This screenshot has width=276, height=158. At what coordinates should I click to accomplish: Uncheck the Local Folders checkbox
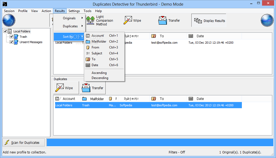coord(5,31)
